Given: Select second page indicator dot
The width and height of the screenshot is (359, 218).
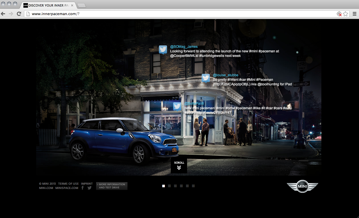Looking at the screenshot, I should 169,186.
